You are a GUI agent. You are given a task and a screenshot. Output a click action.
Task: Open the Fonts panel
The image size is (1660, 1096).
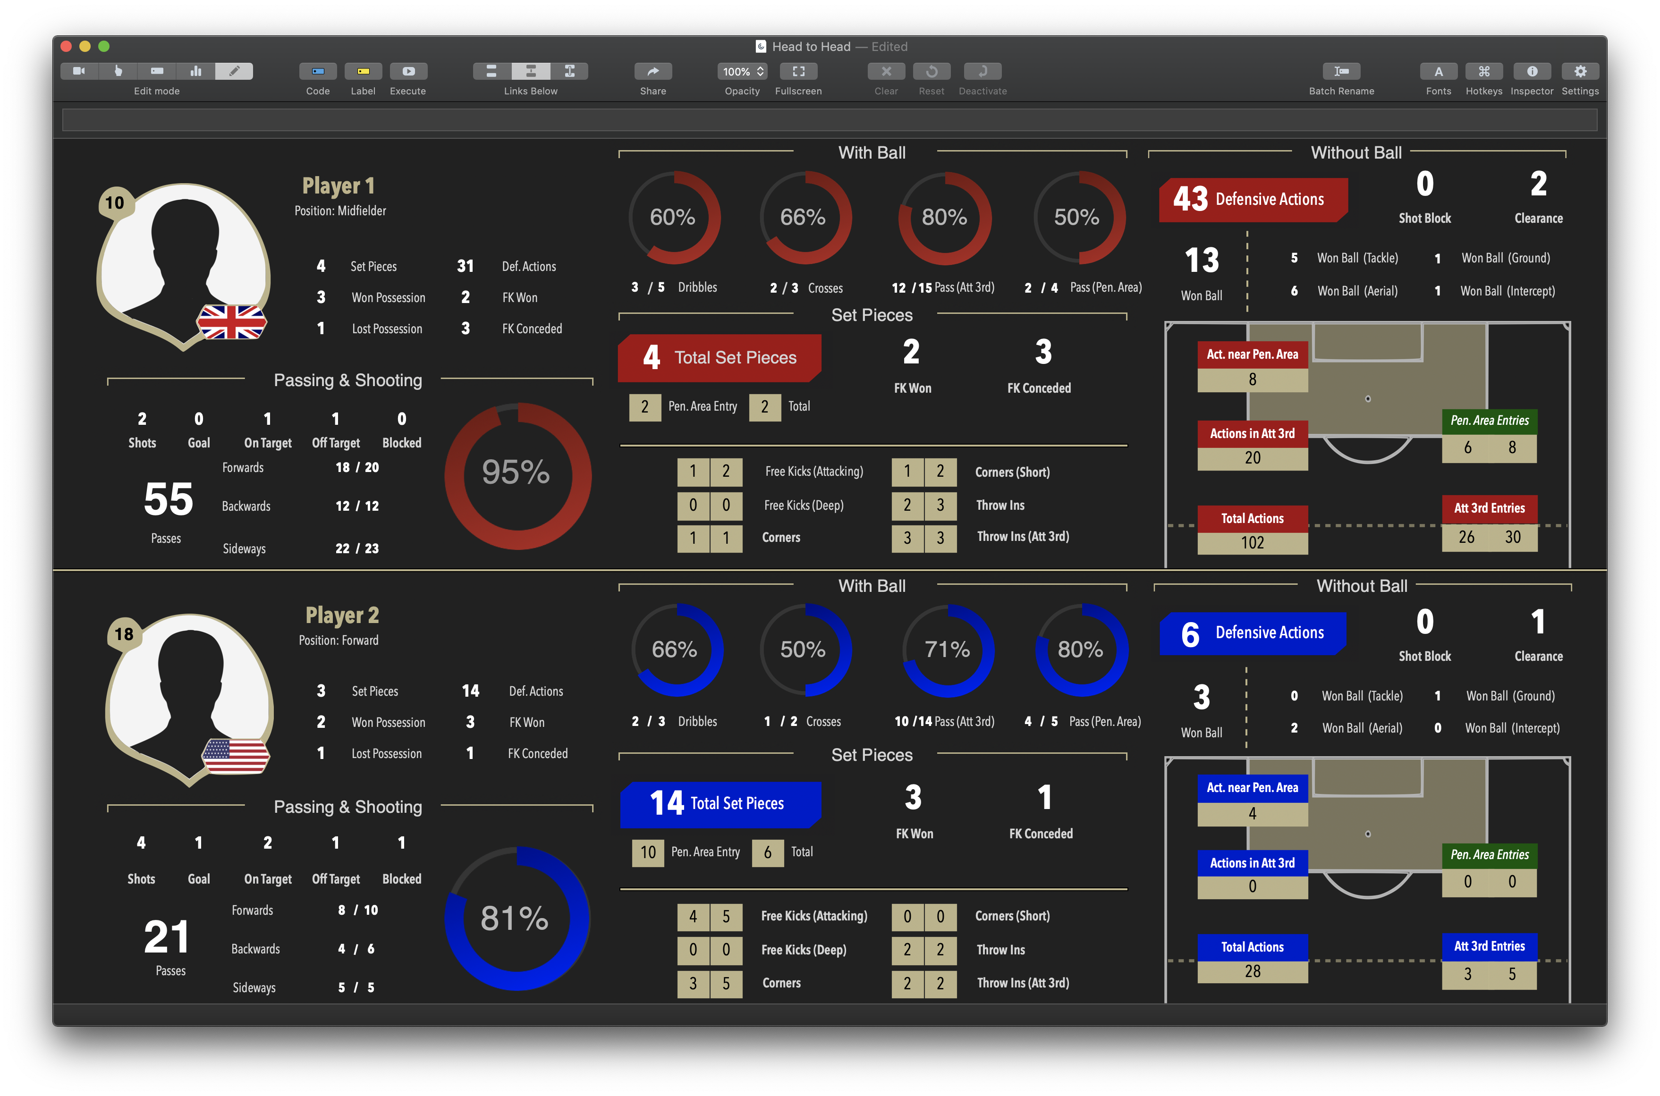pos(1439,71)
